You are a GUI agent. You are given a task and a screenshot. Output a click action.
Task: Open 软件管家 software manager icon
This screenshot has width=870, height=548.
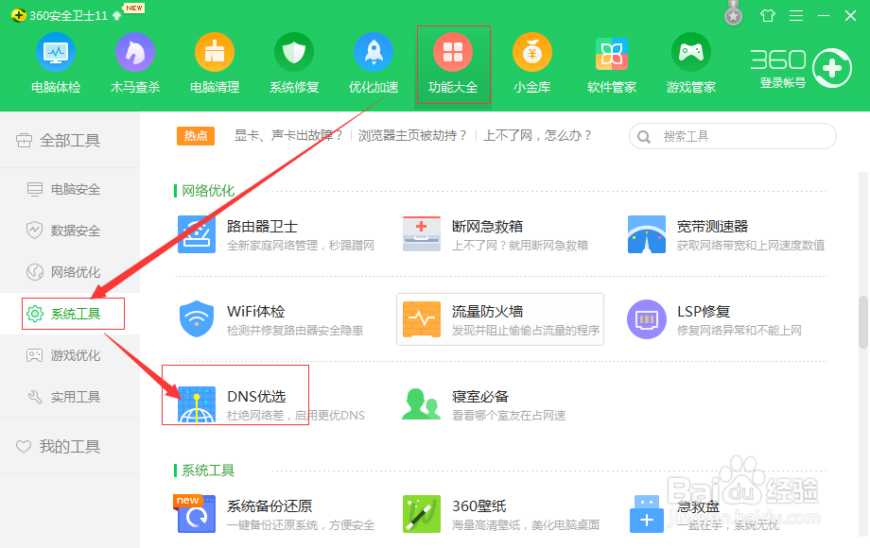pyautogui.click(x=612, y=54)
